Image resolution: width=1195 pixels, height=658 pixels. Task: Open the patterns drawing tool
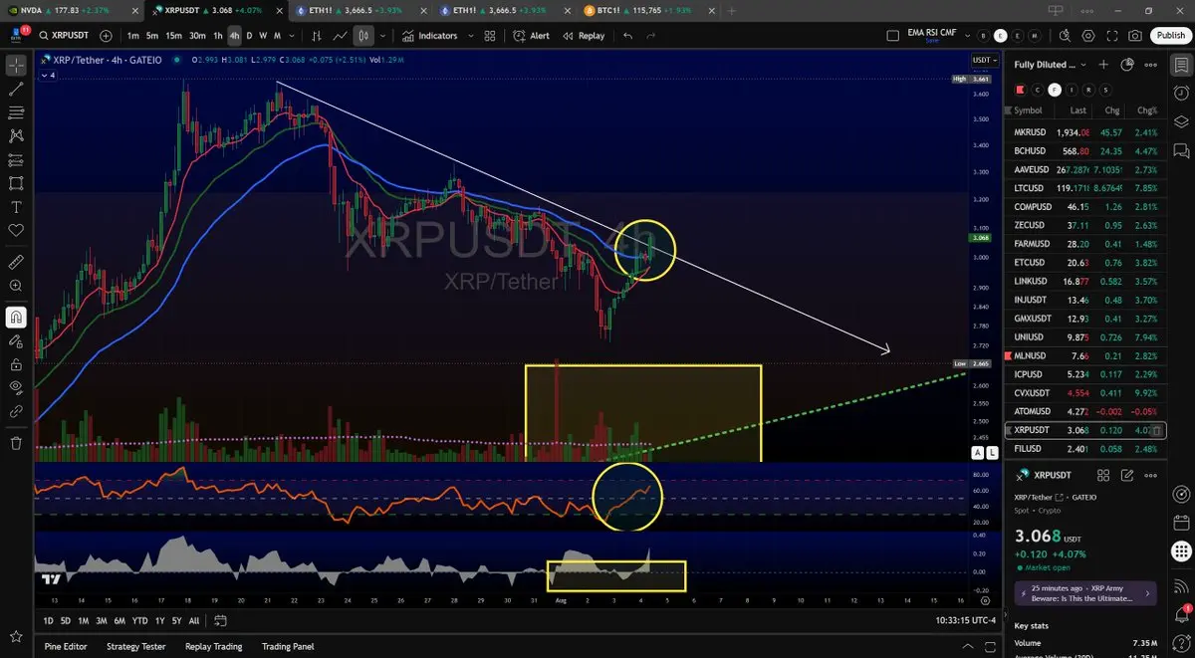(16, 136)
